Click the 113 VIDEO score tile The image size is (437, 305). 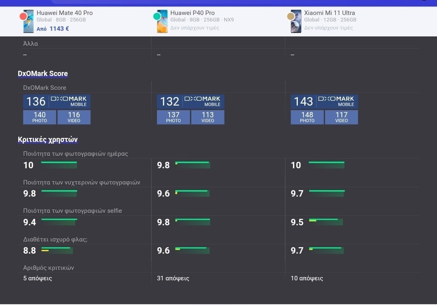pyautogui.click(x=208, y=117)
